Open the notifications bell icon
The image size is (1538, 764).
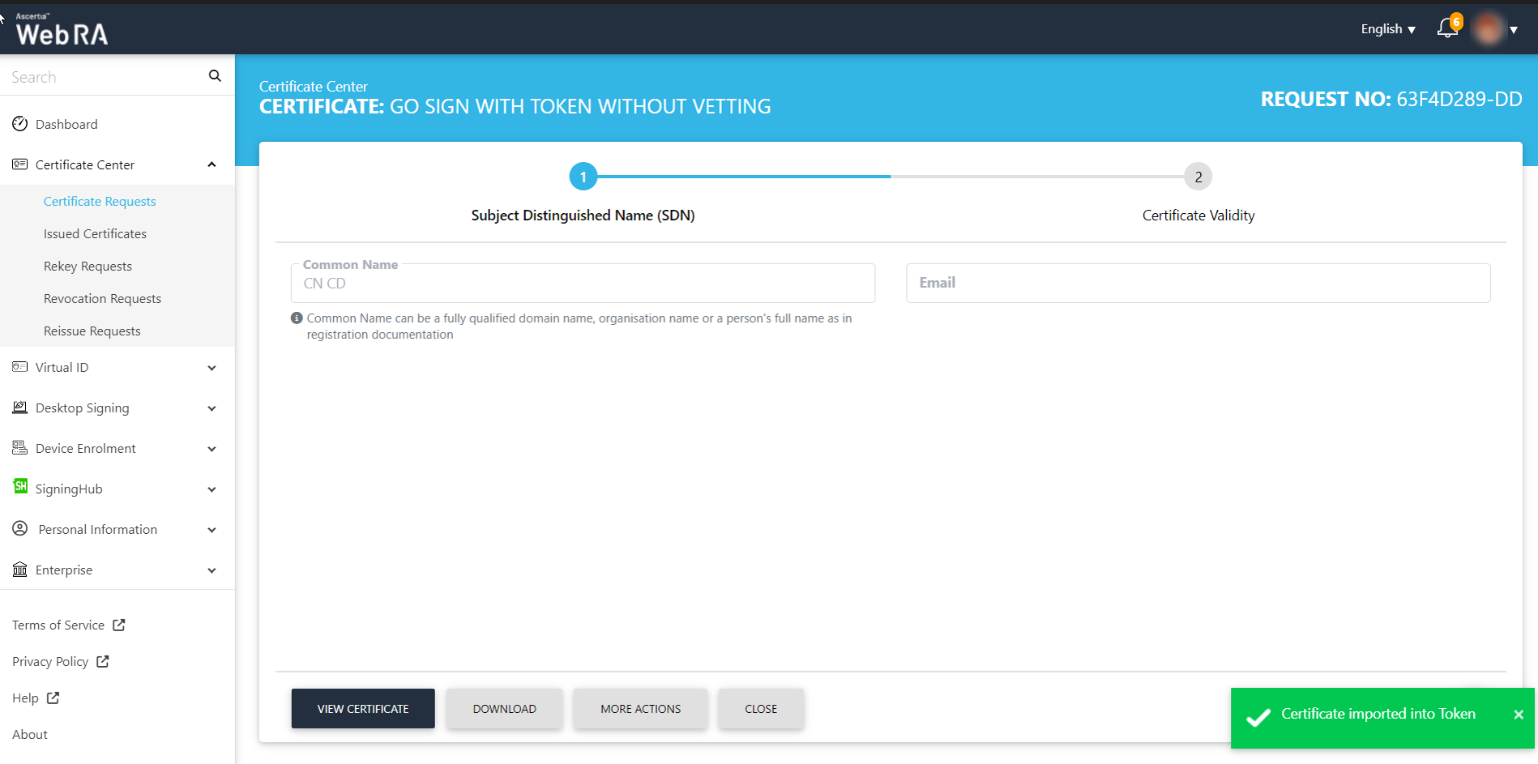point(1446,29)
